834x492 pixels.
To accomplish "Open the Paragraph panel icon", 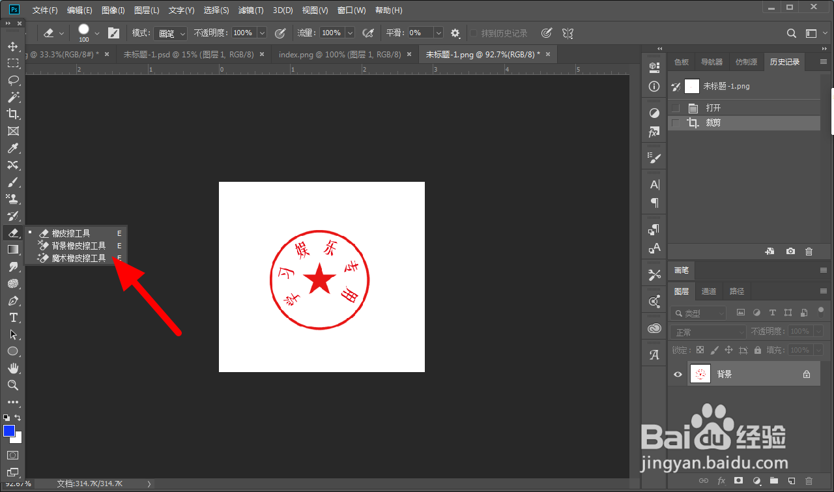I will [x=654, y=203].
